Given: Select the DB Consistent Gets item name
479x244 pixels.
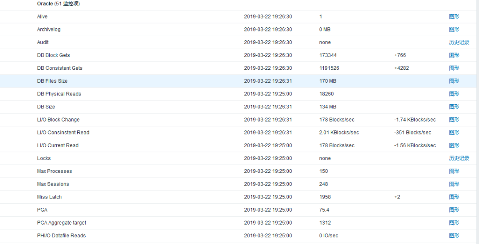Looking at the screenshot, I should pyautogui.click(x=59, y=68).
